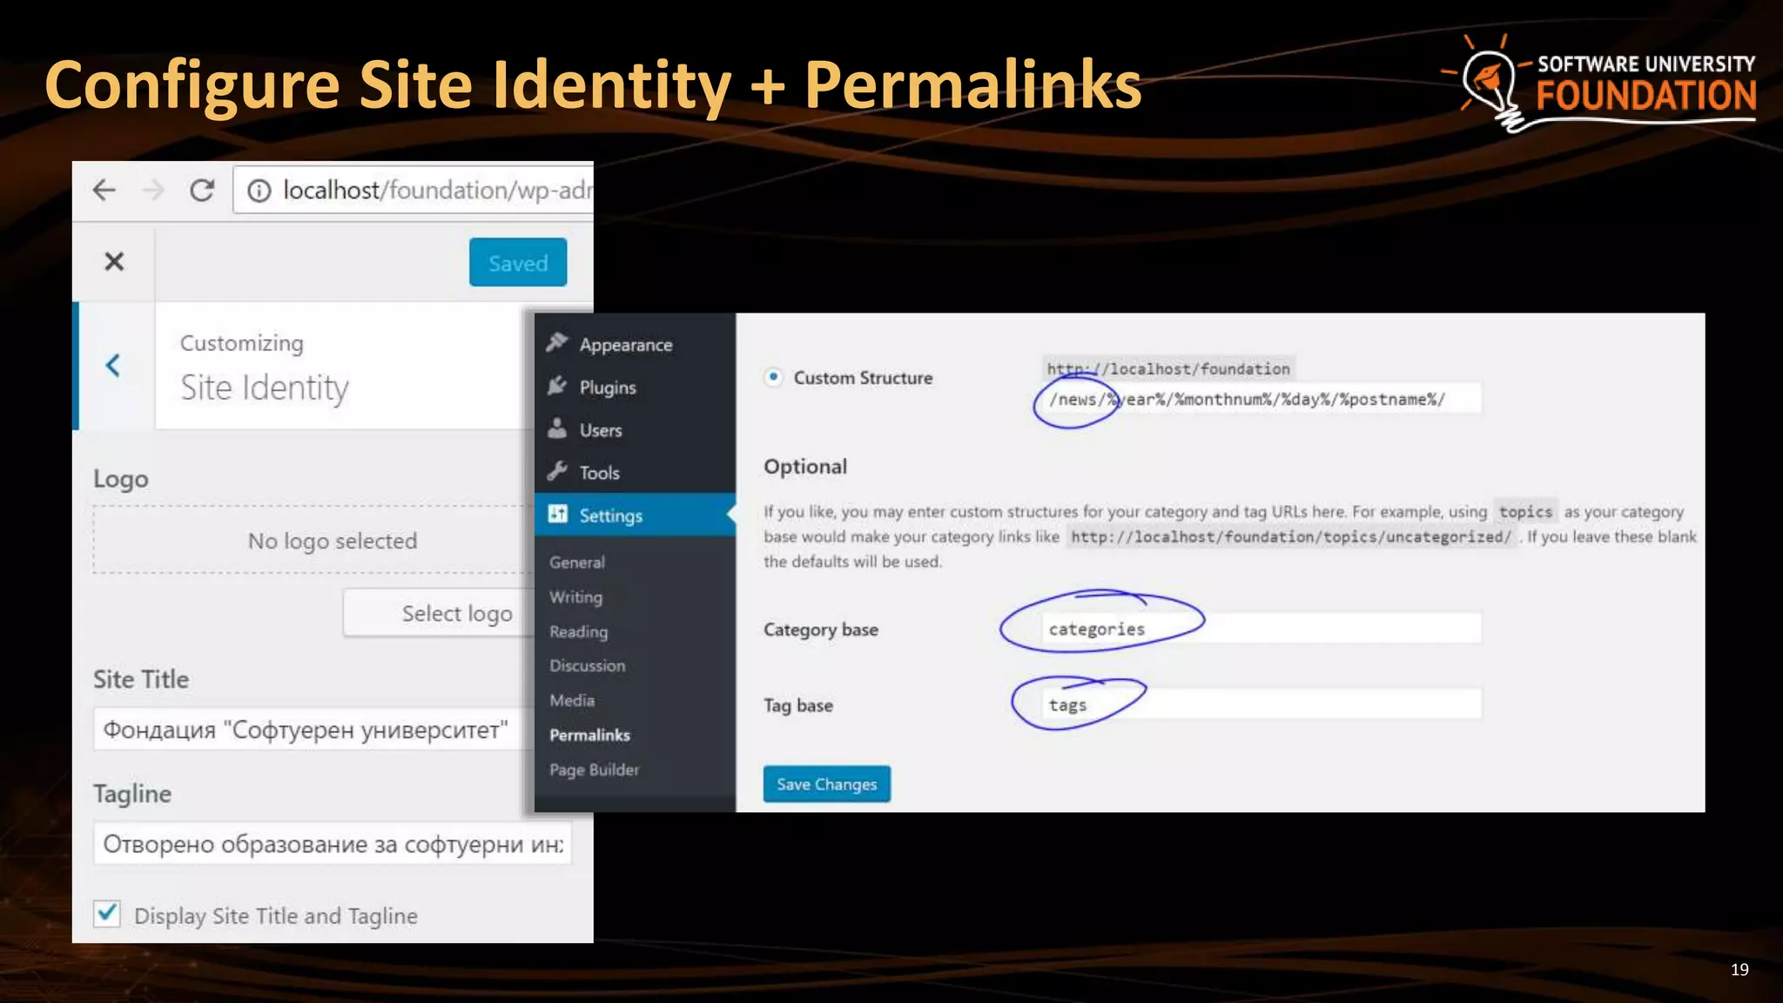Select the Custom Structure radio button
Screen dimensions: 1783x1003
tap(773, 377)
